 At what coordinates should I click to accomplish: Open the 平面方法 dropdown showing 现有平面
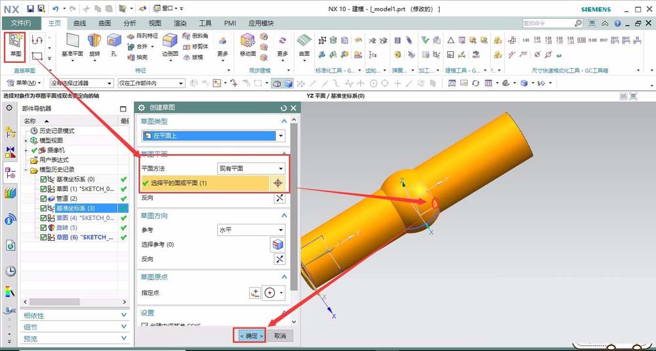click(251, 169)
